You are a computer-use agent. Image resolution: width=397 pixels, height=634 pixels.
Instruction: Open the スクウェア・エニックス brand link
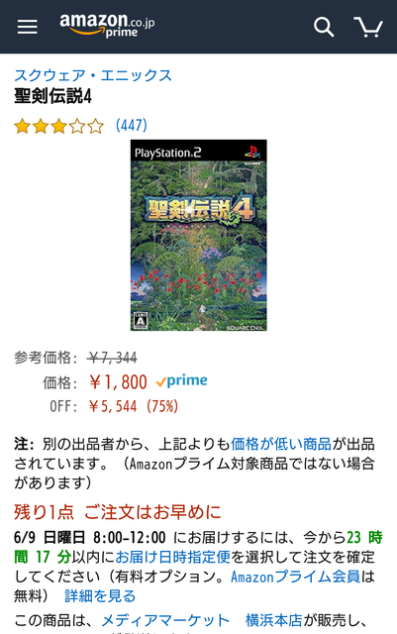93,75
